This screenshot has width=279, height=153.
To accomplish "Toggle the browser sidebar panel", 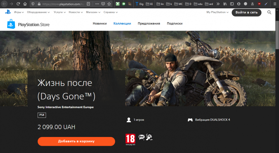I will click(232, 4).
